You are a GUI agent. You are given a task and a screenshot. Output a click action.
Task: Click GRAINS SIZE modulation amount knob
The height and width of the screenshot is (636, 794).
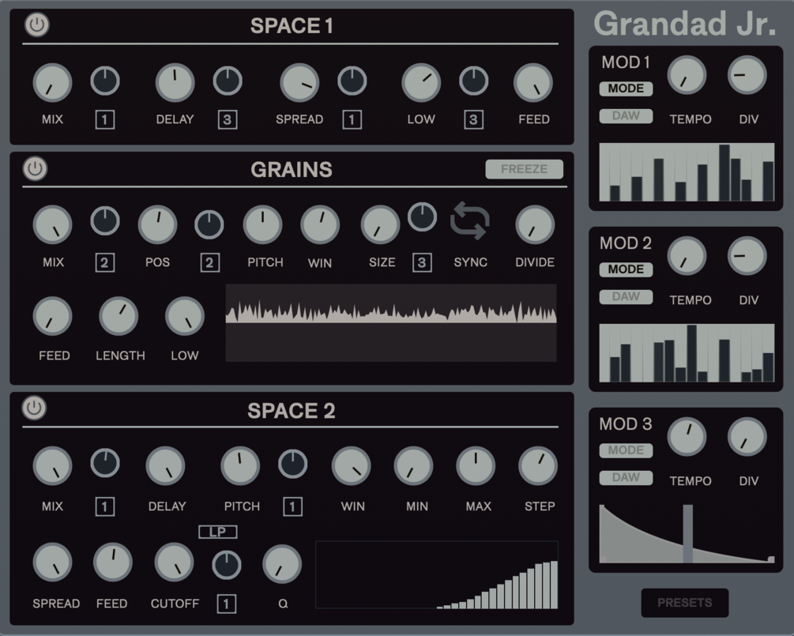pos(423,217)
